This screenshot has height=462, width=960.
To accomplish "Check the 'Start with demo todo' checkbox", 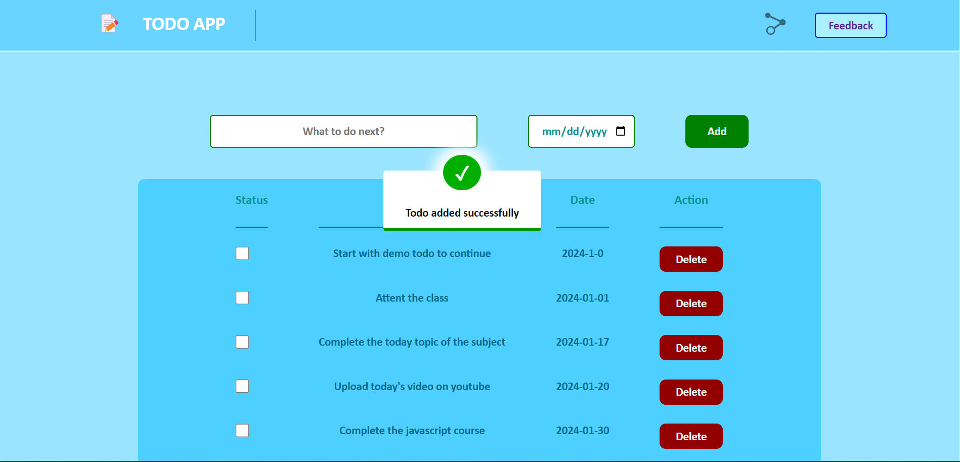I will coord(242,254).
